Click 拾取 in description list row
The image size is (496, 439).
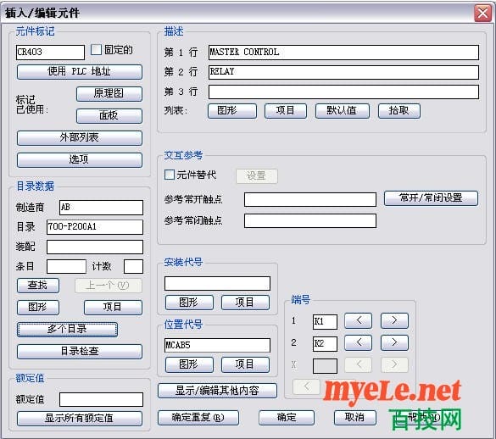coord(399,111)
